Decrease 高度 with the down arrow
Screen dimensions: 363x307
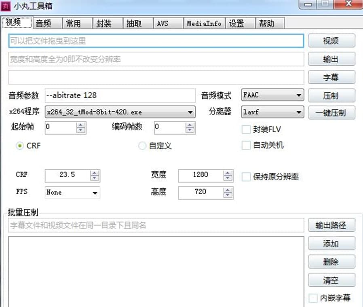[x=228, y=195]
